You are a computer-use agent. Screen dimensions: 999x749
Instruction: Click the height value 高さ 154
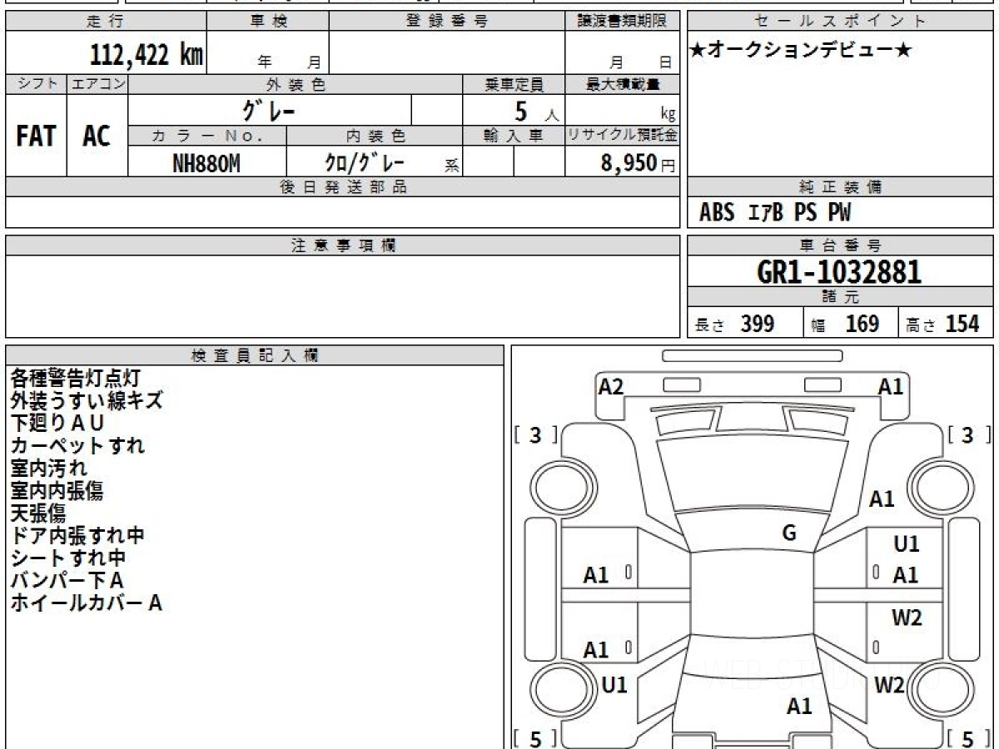943,324
